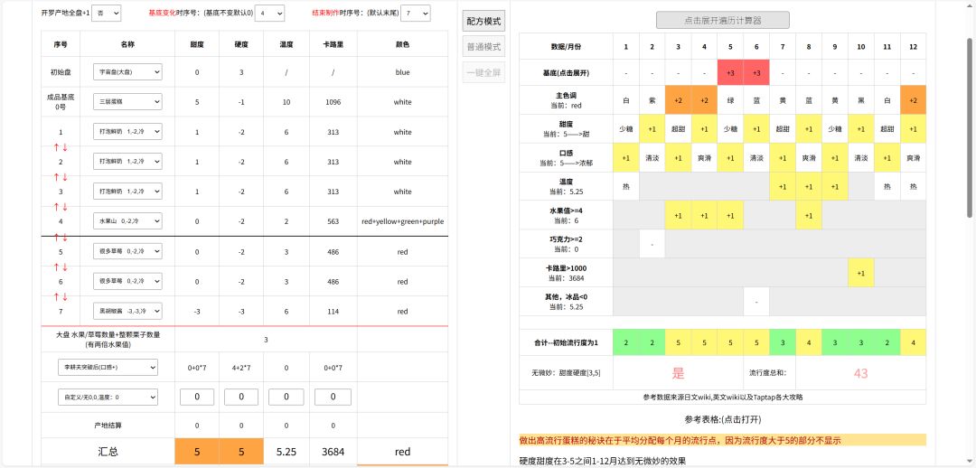Click the 一键全屏 button

pos(483,72)
